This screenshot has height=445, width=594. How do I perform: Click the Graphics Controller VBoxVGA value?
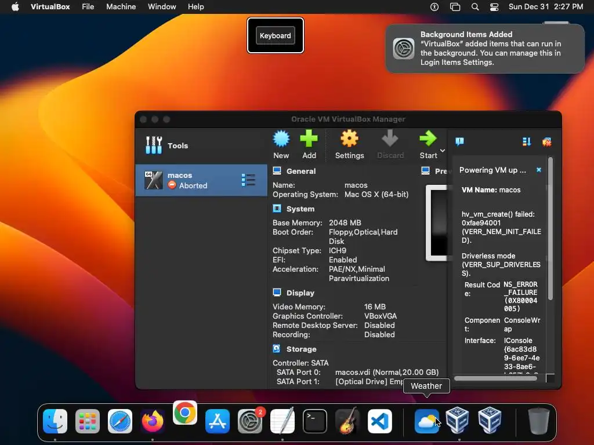(x=381, y=316)
